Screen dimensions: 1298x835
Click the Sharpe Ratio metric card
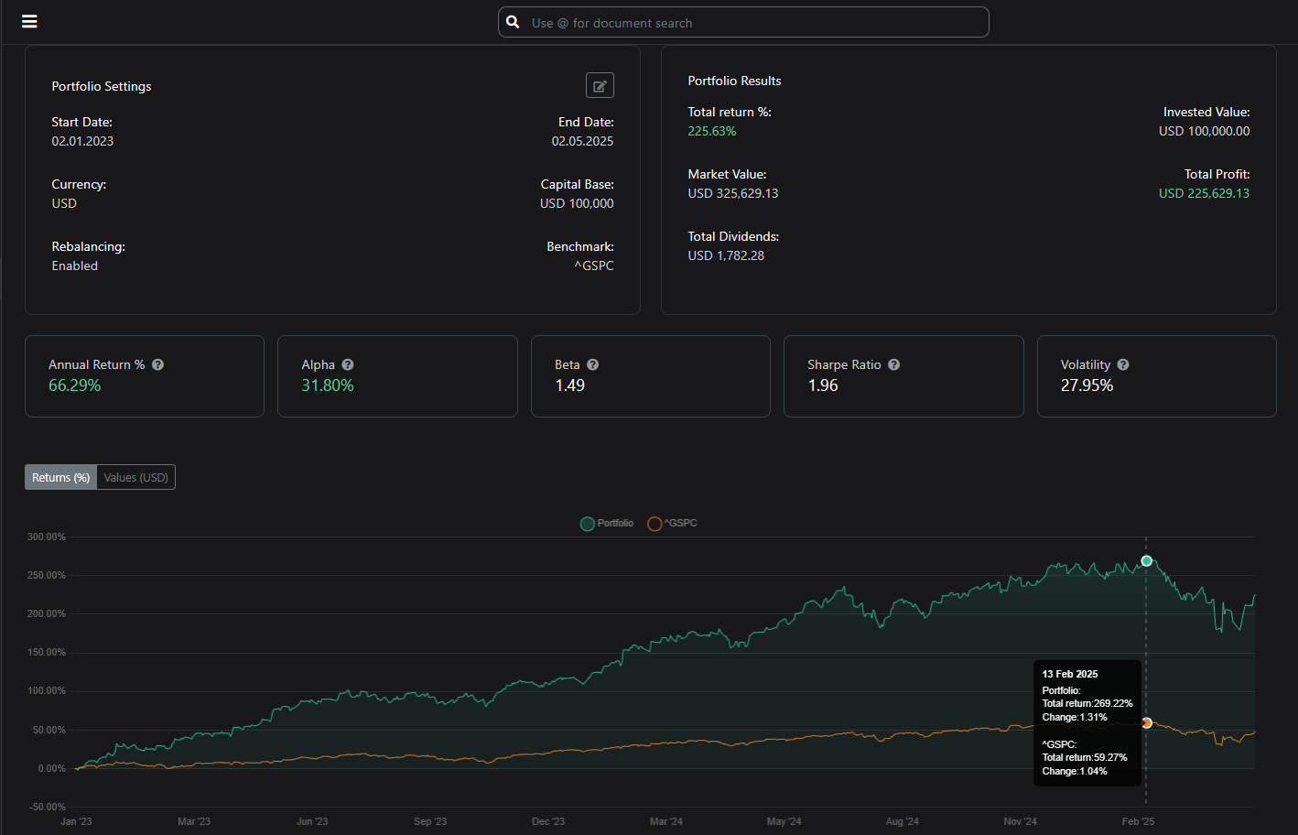point(903,375)
